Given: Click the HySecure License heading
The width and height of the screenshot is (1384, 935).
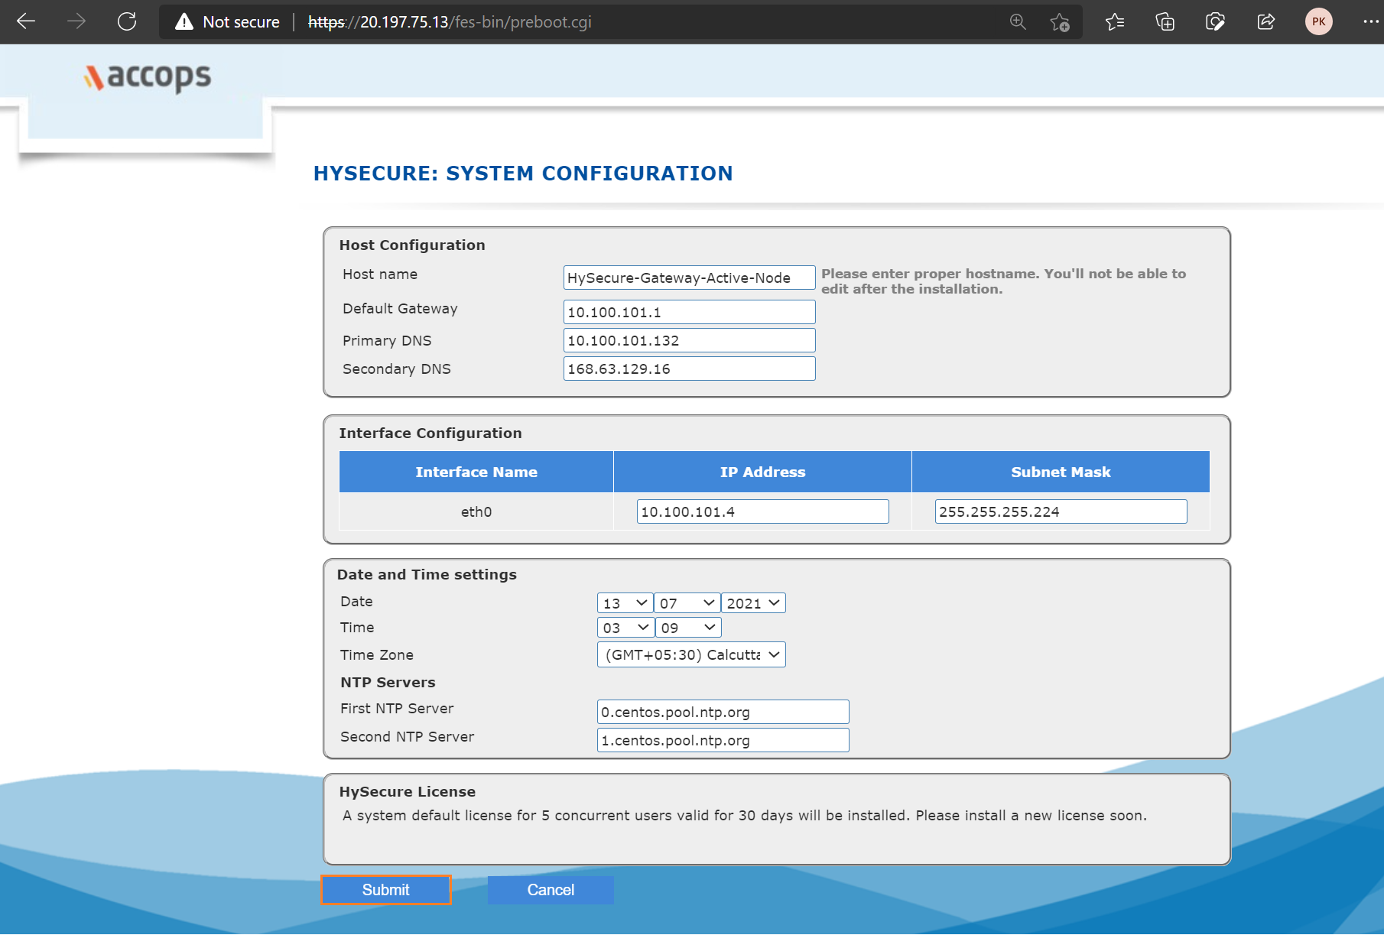Looking at the screenshot, I should pos(408,791).
